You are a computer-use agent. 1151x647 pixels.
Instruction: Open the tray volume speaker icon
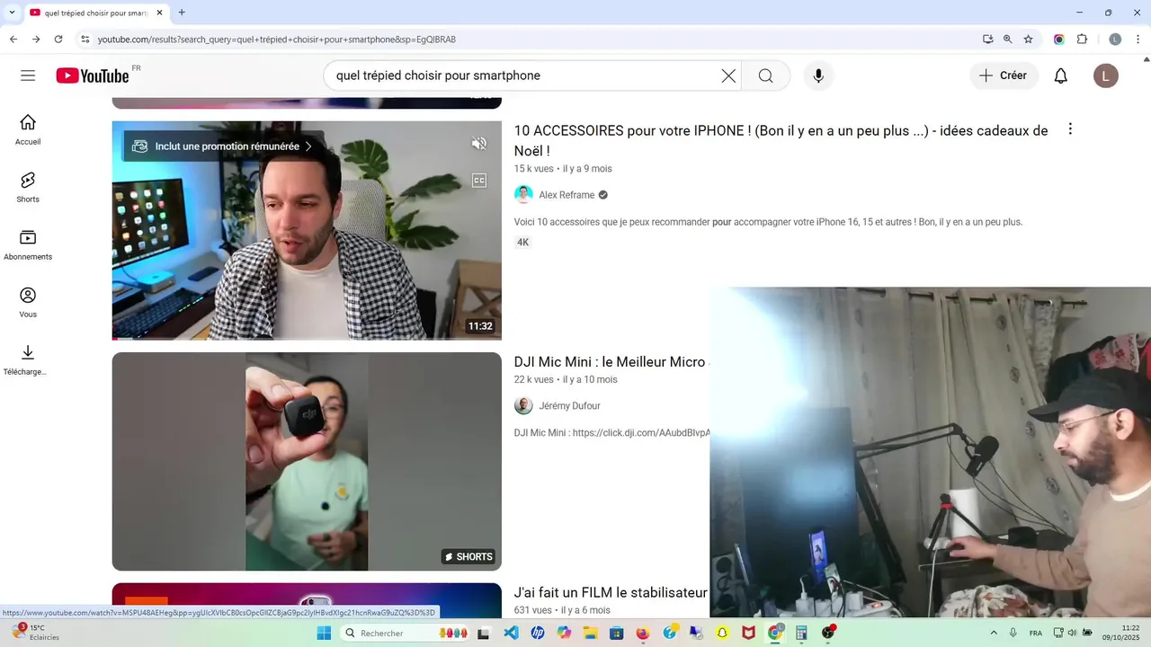coord(1072,633)
